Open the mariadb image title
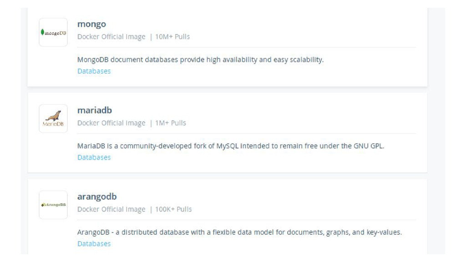 click(95, 110)
